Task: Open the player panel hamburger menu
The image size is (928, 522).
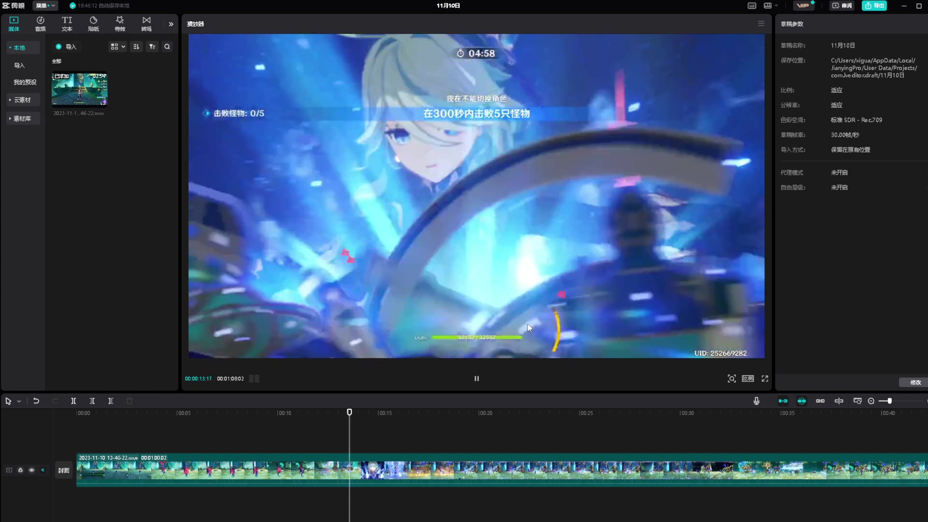Action: click(x=761, y=24)
